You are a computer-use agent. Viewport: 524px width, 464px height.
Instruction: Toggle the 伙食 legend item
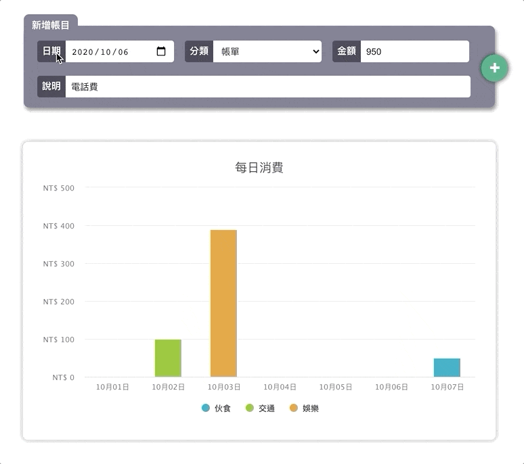click(x=216, y=409)
